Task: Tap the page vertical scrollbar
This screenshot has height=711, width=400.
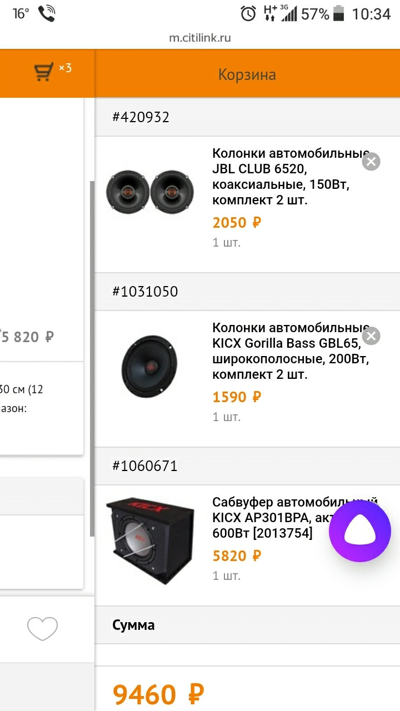Action: pyautogui.click(x=92, y=355)
